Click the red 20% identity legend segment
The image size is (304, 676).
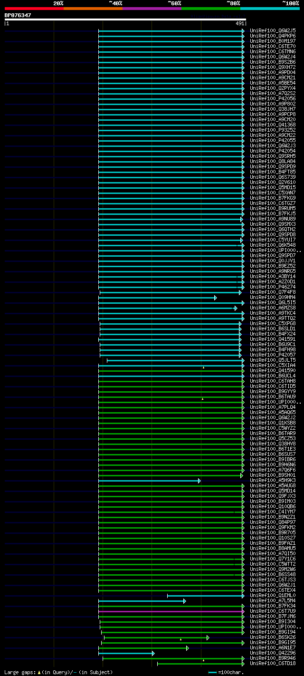(34, 9)
